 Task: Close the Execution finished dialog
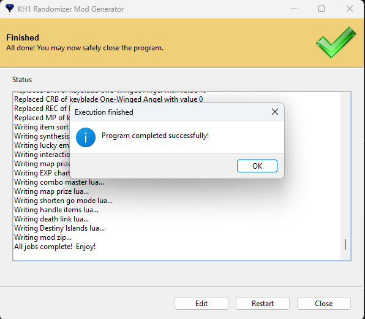pyautogui.click(x=275, y=112)
